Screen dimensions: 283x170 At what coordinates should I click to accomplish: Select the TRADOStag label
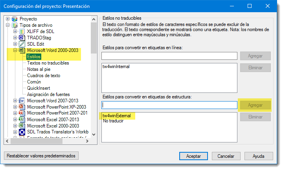[x=39, y=38]
